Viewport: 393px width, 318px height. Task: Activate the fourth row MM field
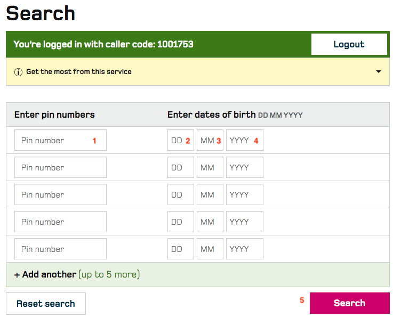click(210, 222)
